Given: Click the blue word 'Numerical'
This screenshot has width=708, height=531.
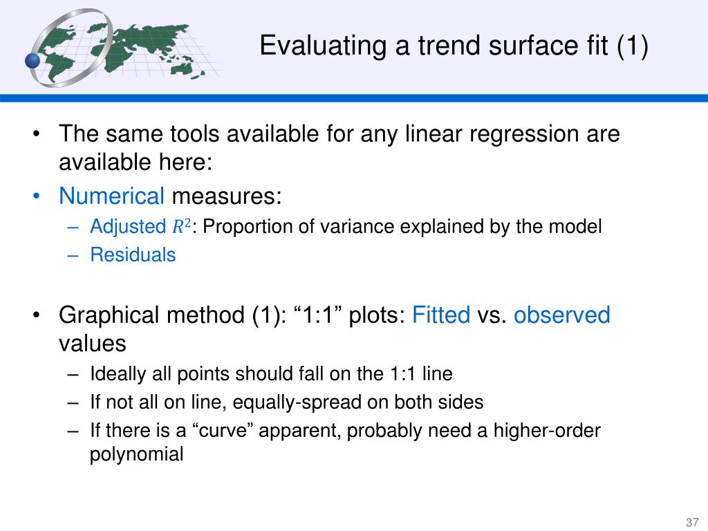Looking at the screenshot, I should point(111,196).
